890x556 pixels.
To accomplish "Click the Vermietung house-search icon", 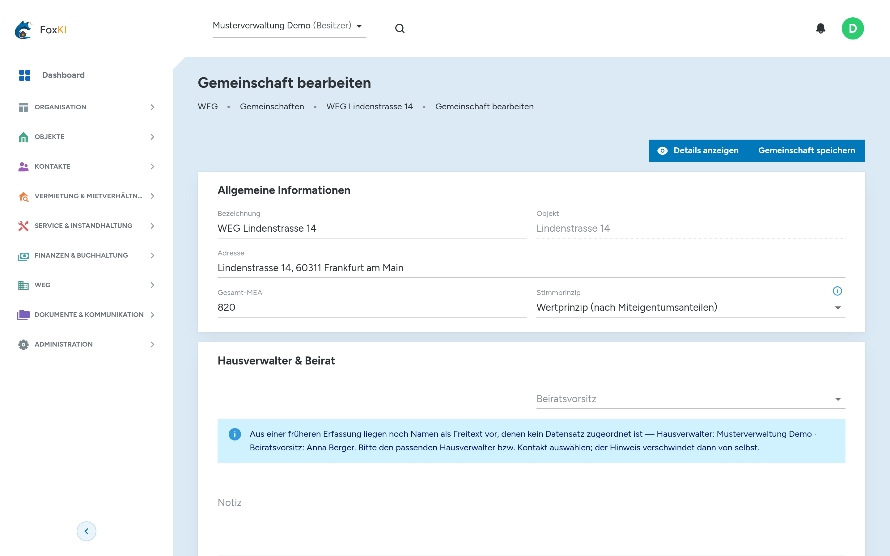I will tap(23, 196).
